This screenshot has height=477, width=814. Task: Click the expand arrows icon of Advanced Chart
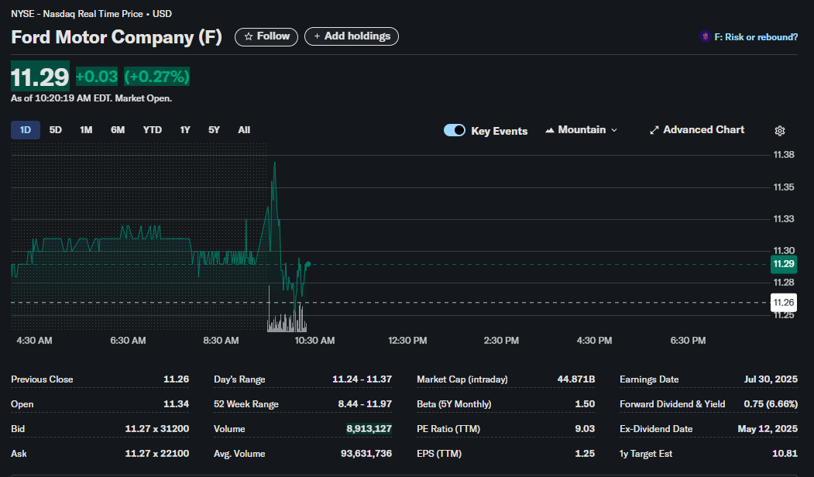pos(654,130)
